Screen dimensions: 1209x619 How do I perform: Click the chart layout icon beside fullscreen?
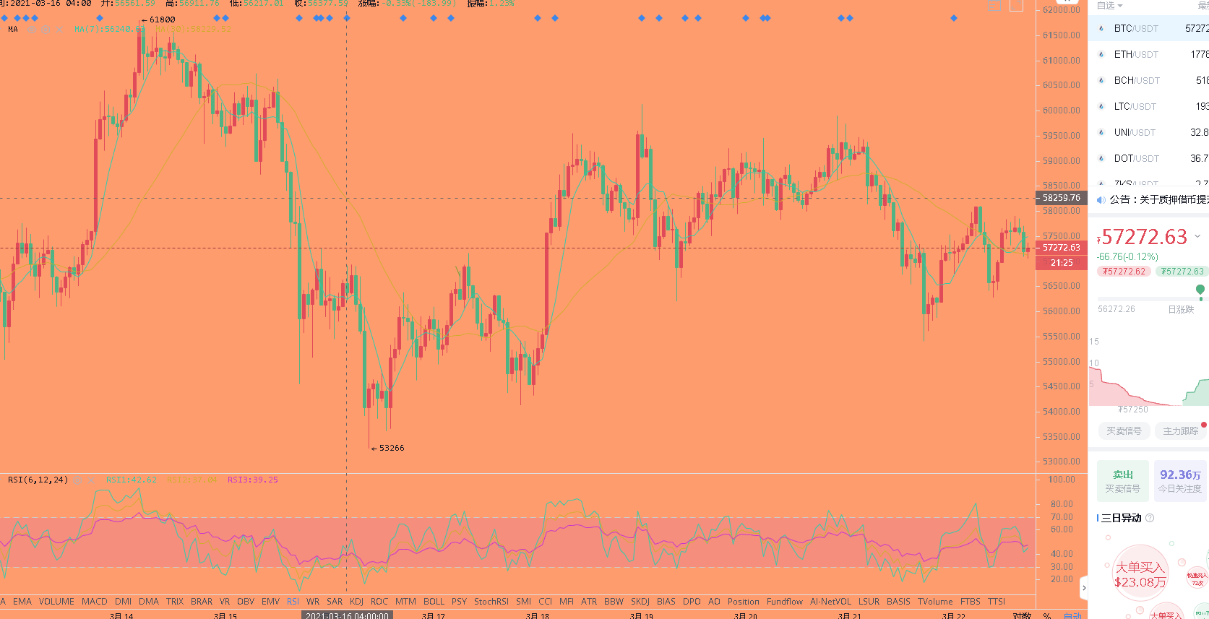coord(995,6)
